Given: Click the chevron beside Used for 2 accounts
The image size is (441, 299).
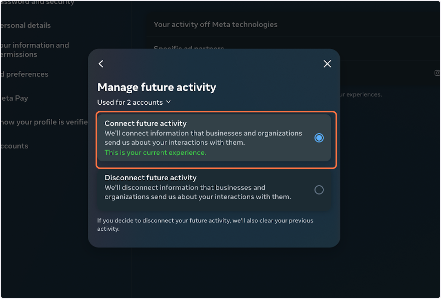Looking at the screenshot, I should (168, 102).
